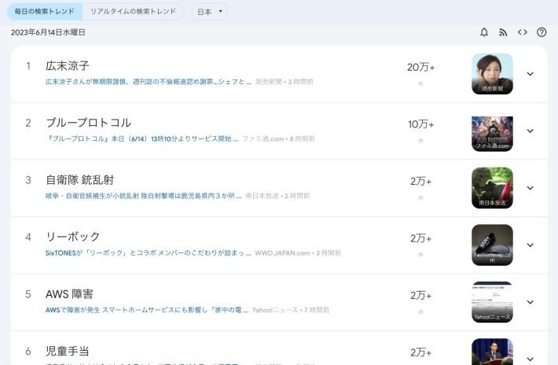
Task: Open the 広末涼子 読売新聞 thumbnail
Action: tap(492, 74)
